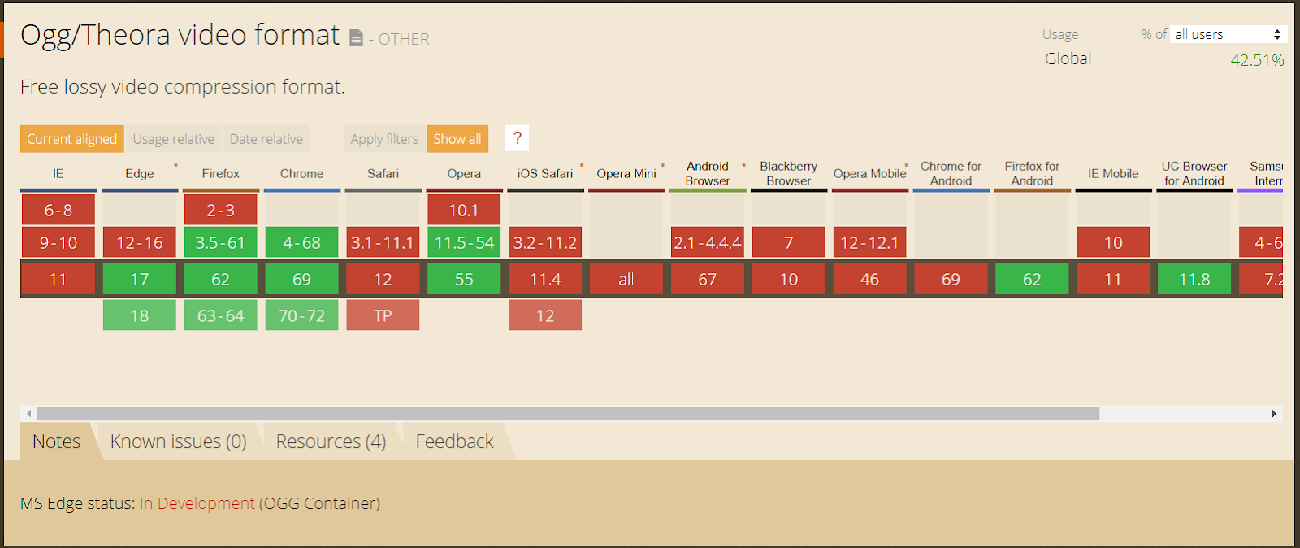This screenshot has width=1300, height=548.
Task: Select the Blackberry Browser 7 cell
Action: point(789,242)
